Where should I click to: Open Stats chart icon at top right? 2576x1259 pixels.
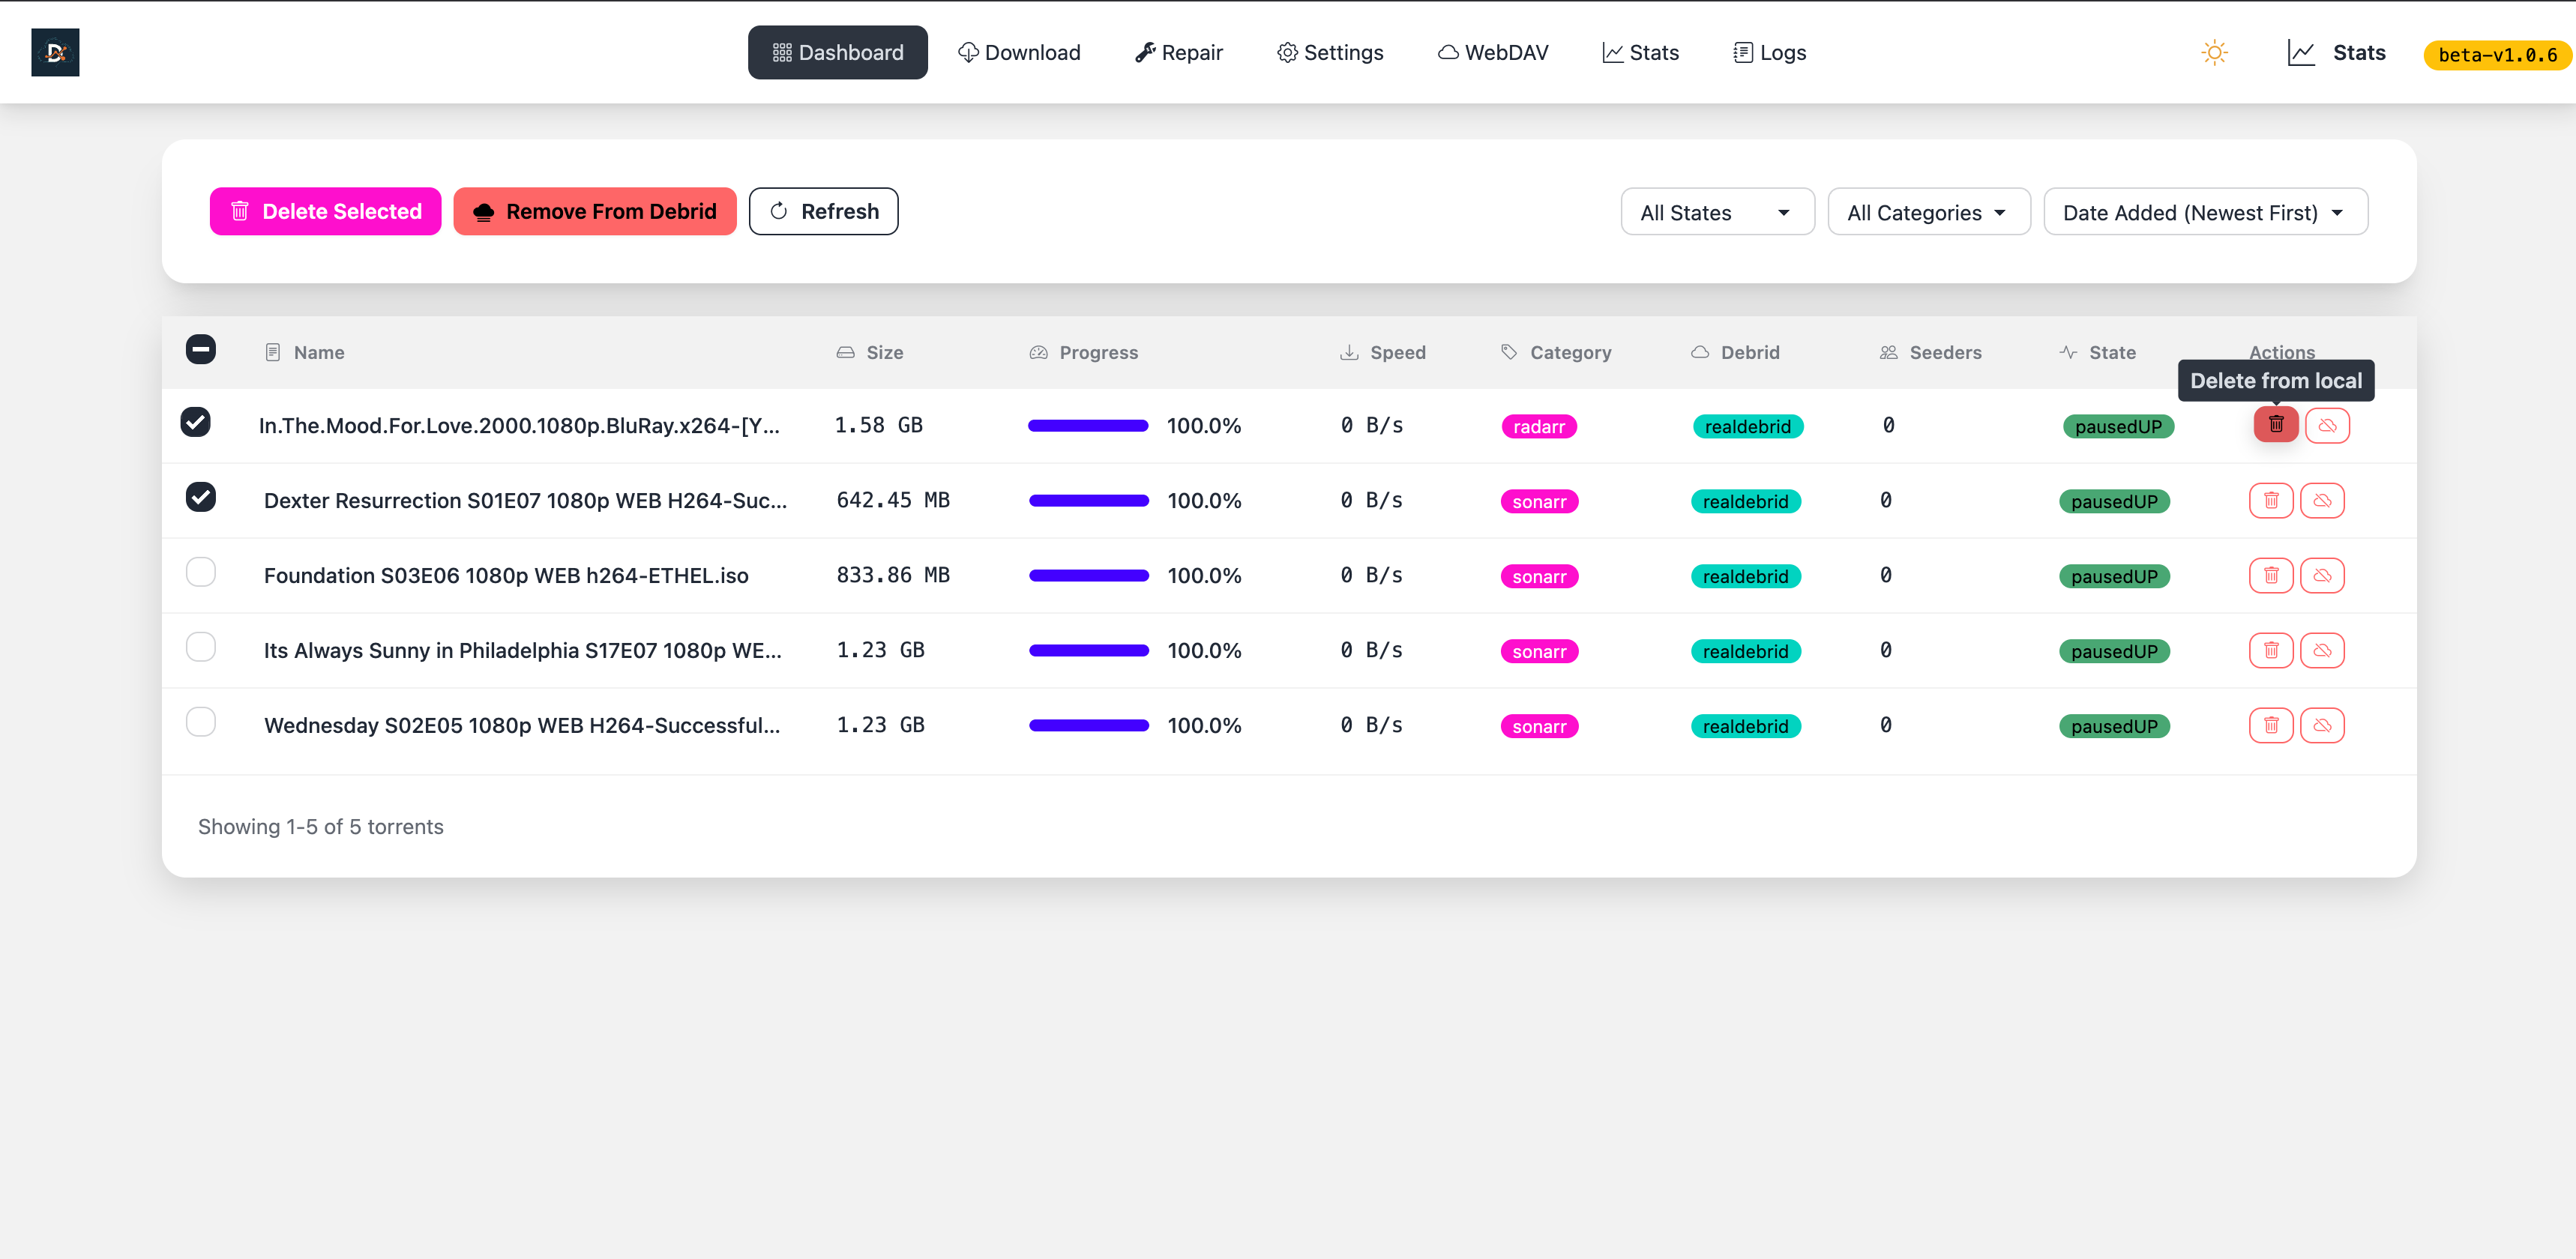click(2301, 52)
